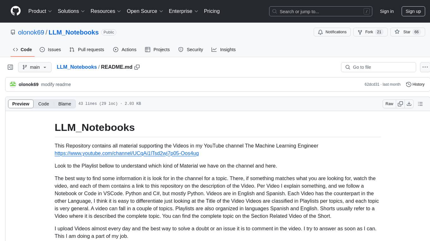This screenshot has height=241, width=430.
Task: Open the LLM_Notebooks repository title link
Action: pyautogui.click(x=74, y=32)
